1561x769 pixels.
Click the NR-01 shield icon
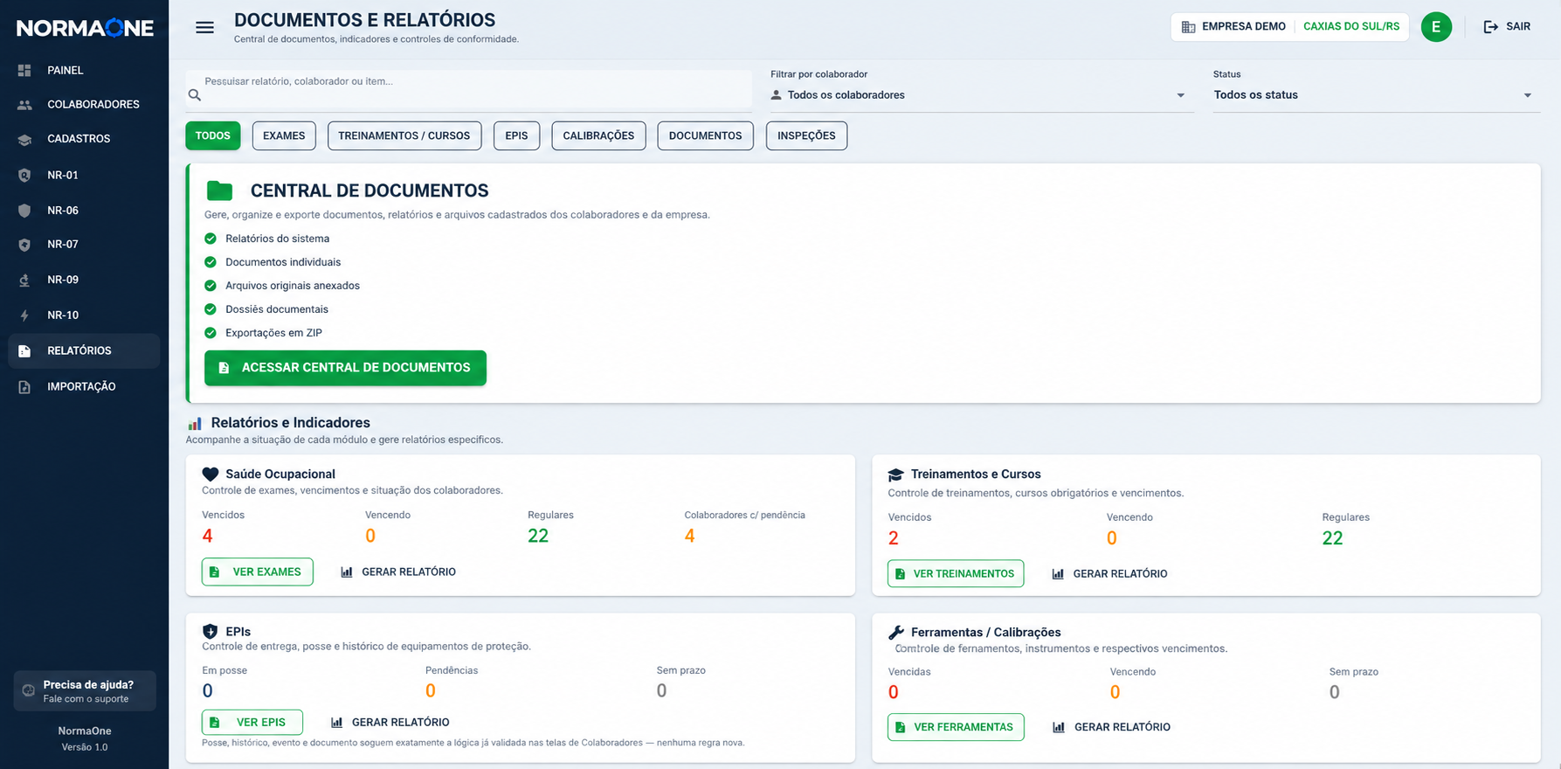24,176
